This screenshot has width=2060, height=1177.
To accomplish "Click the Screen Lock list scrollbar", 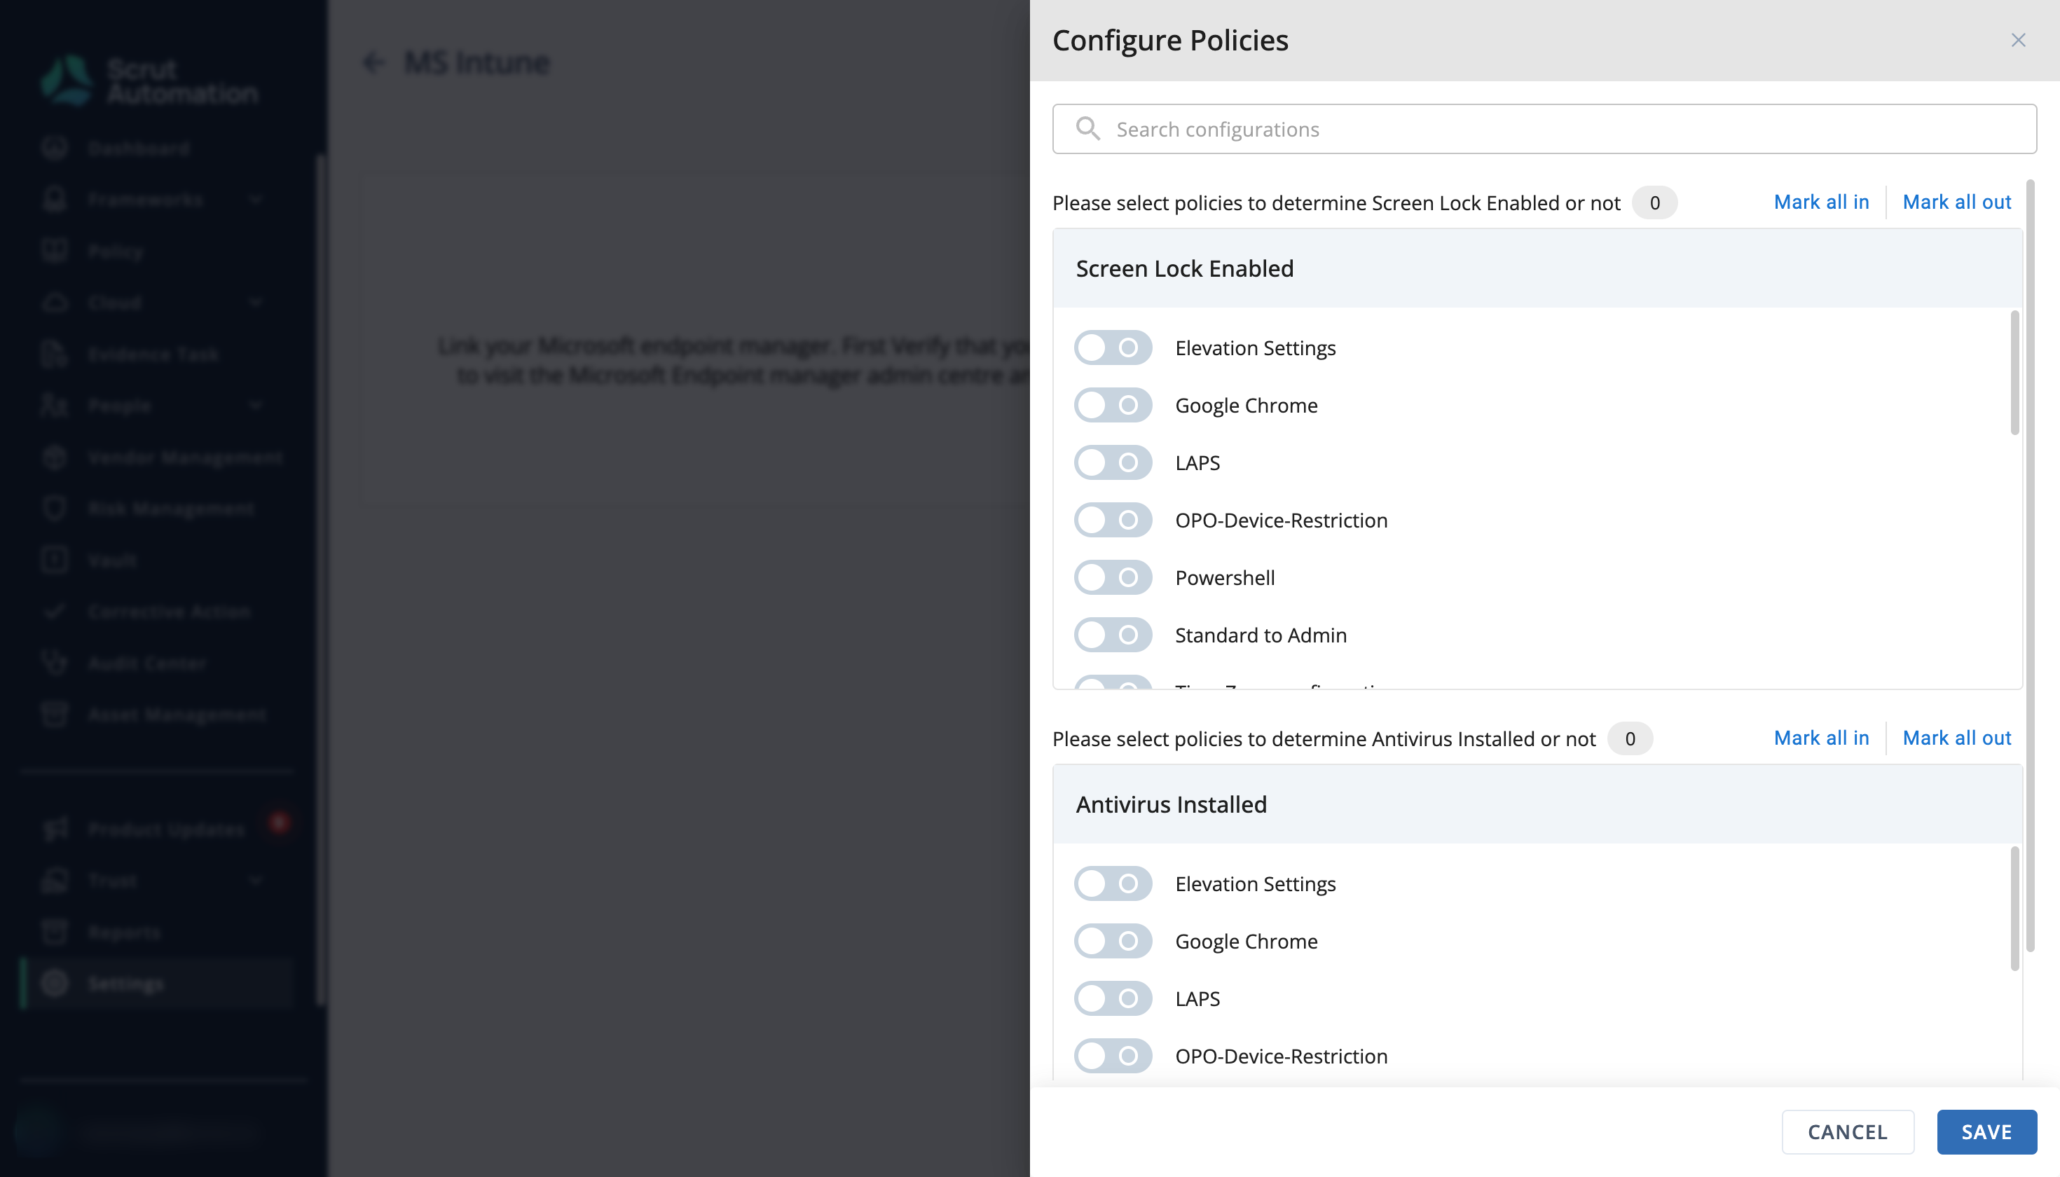I will pos(2014,373).
